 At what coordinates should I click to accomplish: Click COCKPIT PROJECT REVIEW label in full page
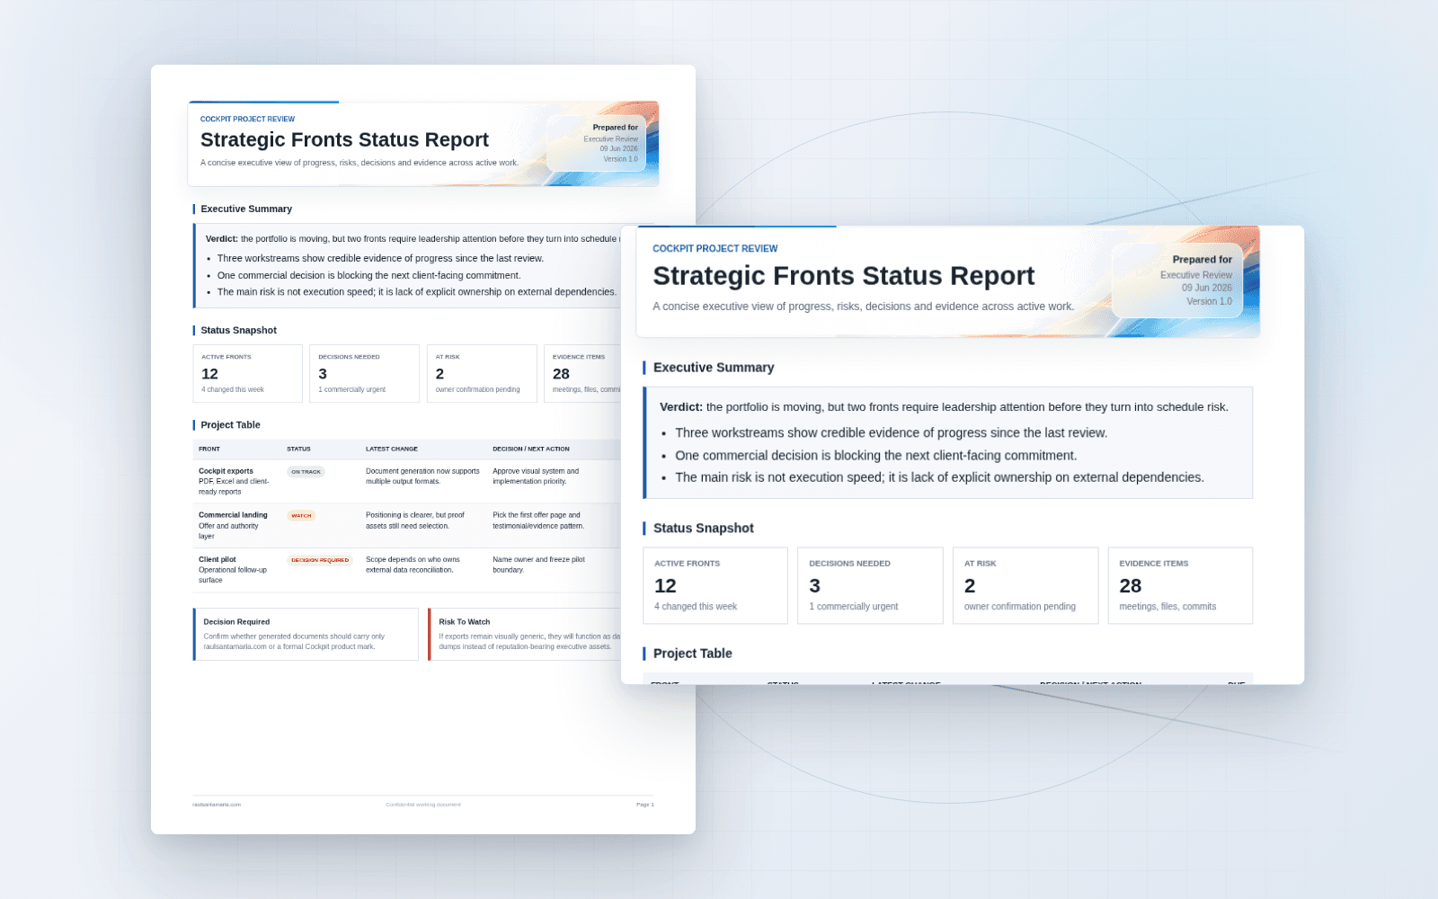click(247, 119)
